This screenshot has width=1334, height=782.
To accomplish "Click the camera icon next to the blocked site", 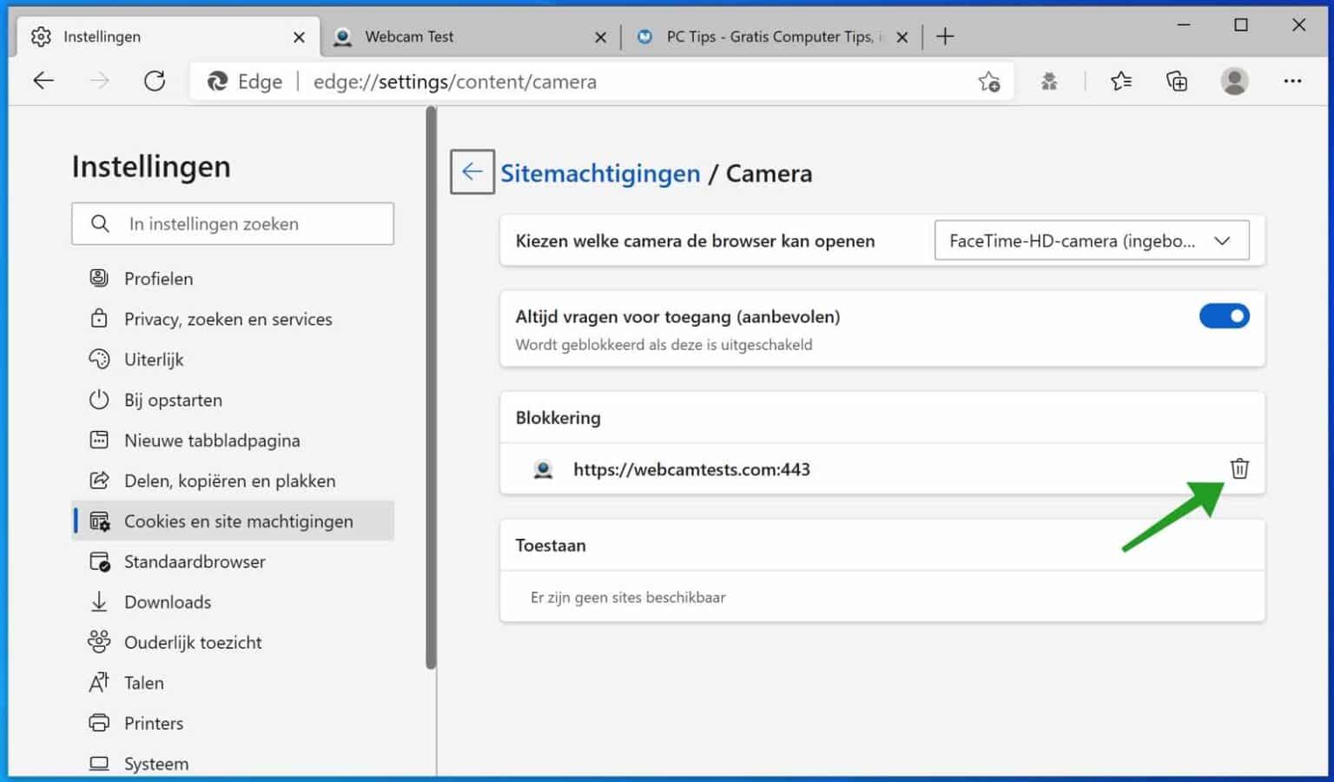I will (543, 469).
